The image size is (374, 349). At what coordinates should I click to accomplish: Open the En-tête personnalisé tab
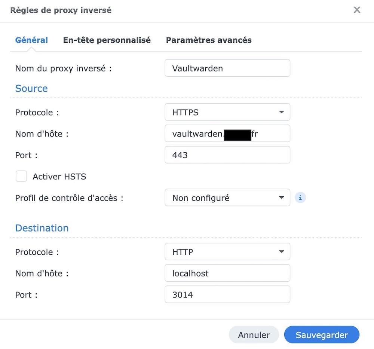(x=107, y=40)
